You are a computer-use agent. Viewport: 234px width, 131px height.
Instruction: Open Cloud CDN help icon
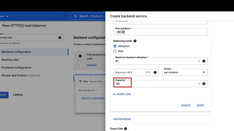click(125, 128)
